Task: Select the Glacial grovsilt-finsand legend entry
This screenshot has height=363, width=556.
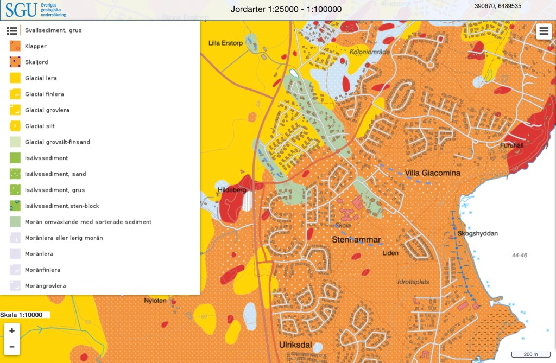Action: [57, 142]
